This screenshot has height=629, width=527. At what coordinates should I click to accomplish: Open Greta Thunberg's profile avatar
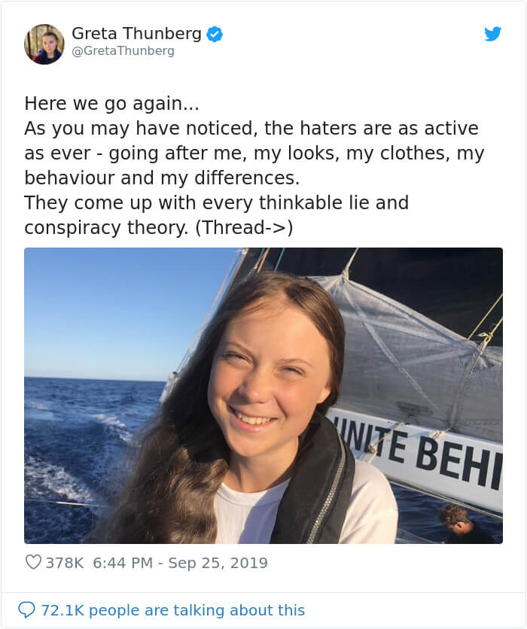(x=44, y=44)
